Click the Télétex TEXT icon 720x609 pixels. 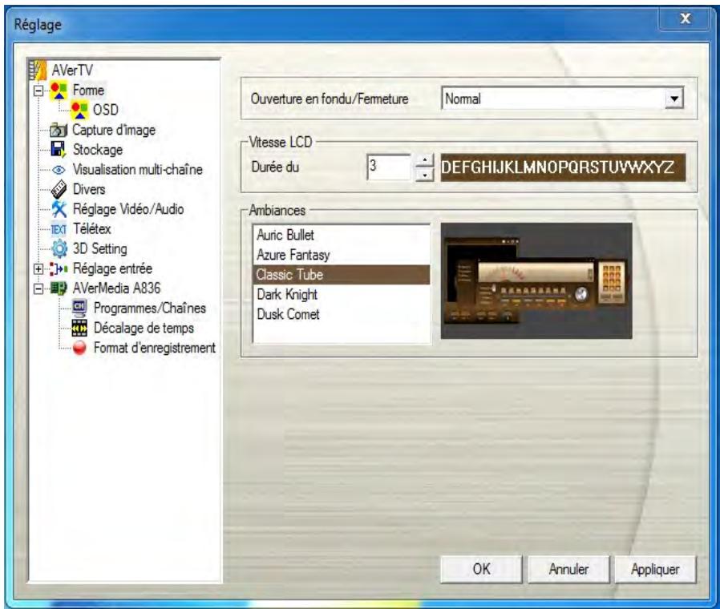[x=59, y=229]
